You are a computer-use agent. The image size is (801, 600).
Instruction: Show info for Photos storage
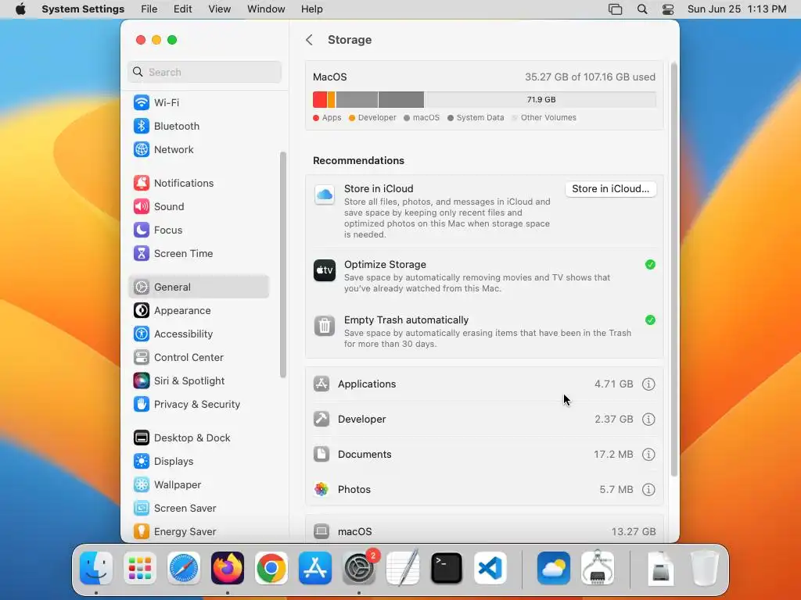coord(648,490)
